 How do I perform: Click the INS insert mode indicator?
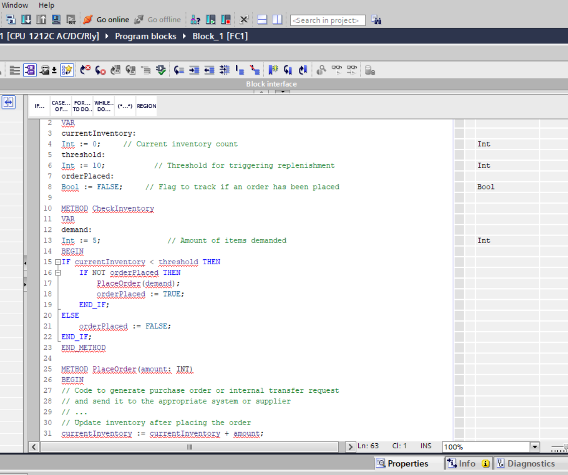coord(426,446)
